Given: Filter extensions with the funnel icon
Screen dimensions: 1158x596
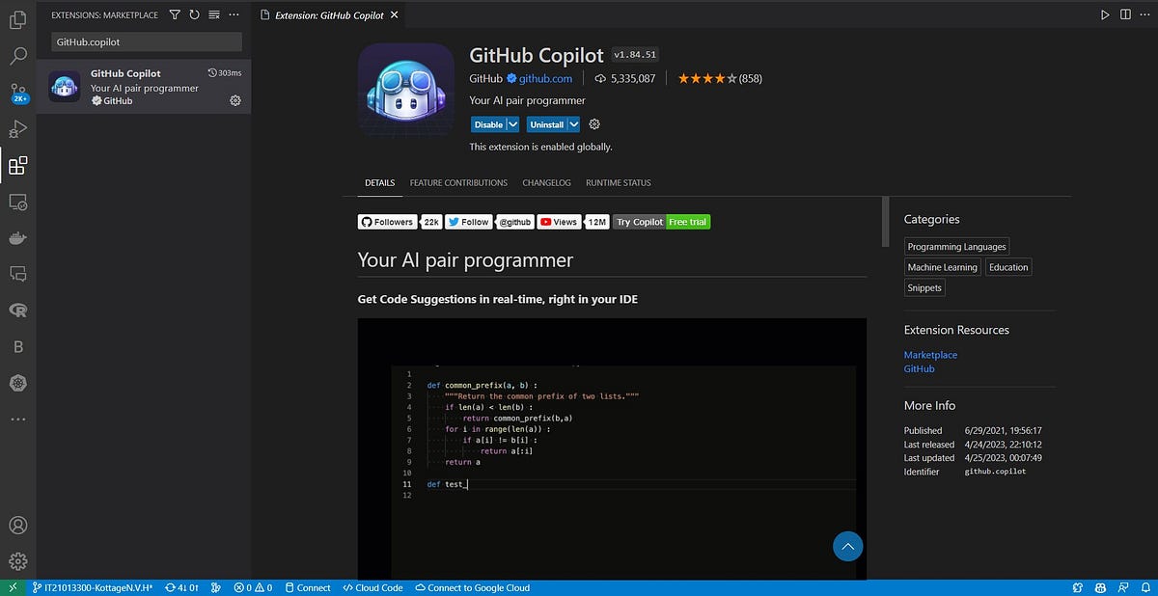Looking at the screenshot, I should click(175, 14).
